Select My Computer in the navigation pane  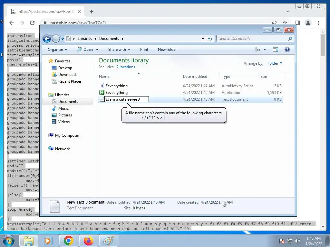point(64,135)
